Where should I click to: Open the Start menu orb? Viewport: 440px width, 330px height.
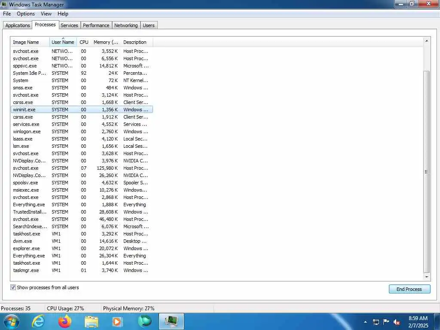pyautogui.click(x=12, y=321)
